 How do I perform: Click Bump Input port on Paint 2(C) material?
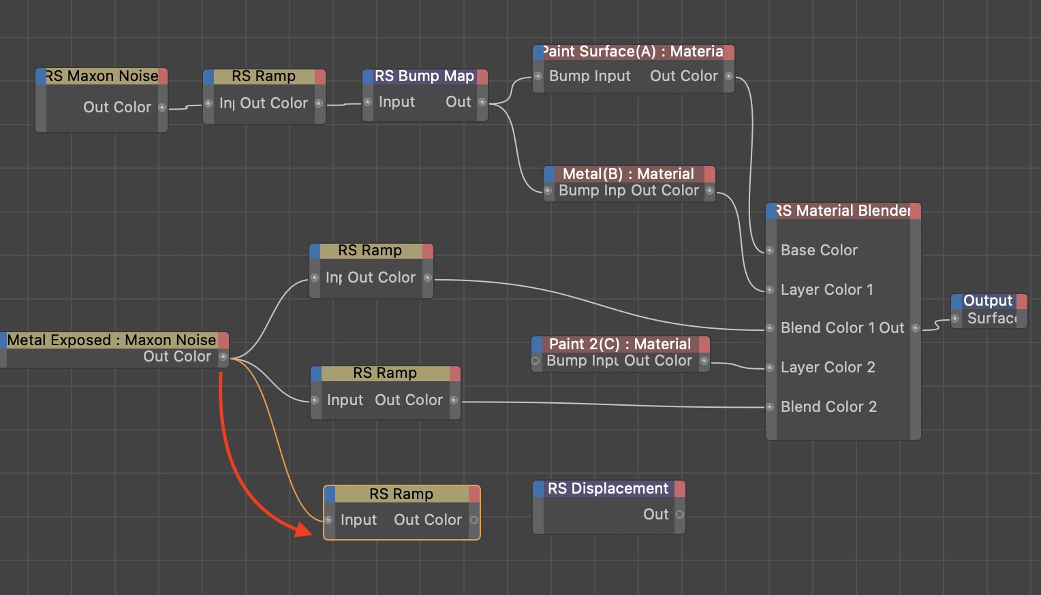(535, 361)
